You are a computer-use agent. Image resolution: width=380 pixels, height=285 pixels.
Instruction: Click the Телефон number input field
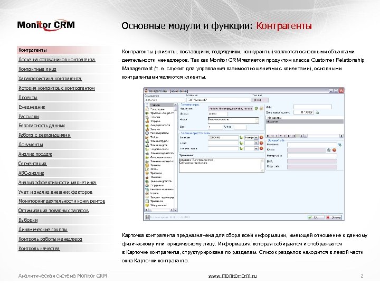tap(223, 137)
